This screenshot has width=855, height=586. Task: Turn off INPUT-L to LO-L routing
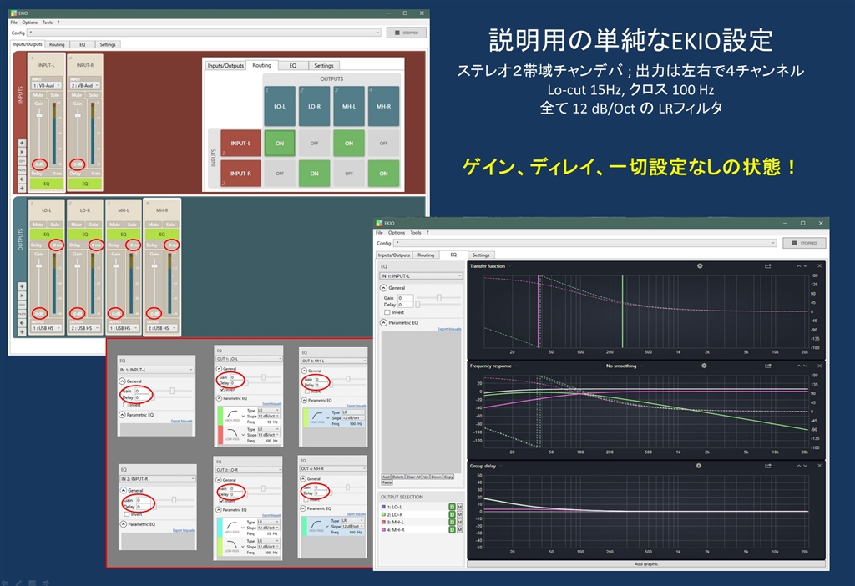point(280,144)
